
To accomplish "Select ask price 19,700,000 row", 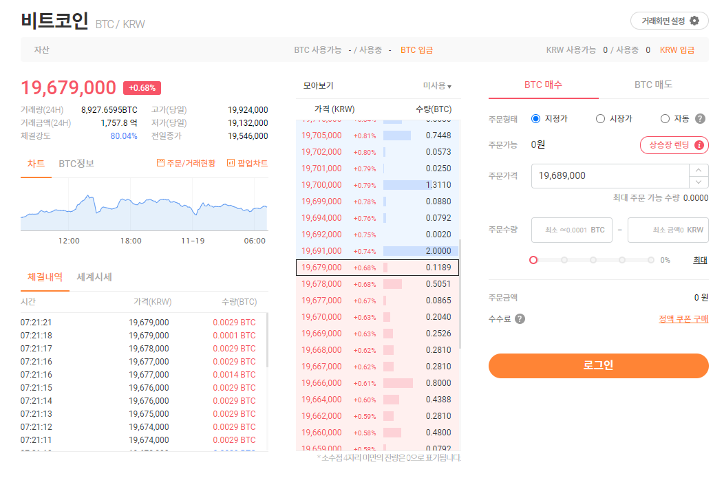I will click(377, 185).
